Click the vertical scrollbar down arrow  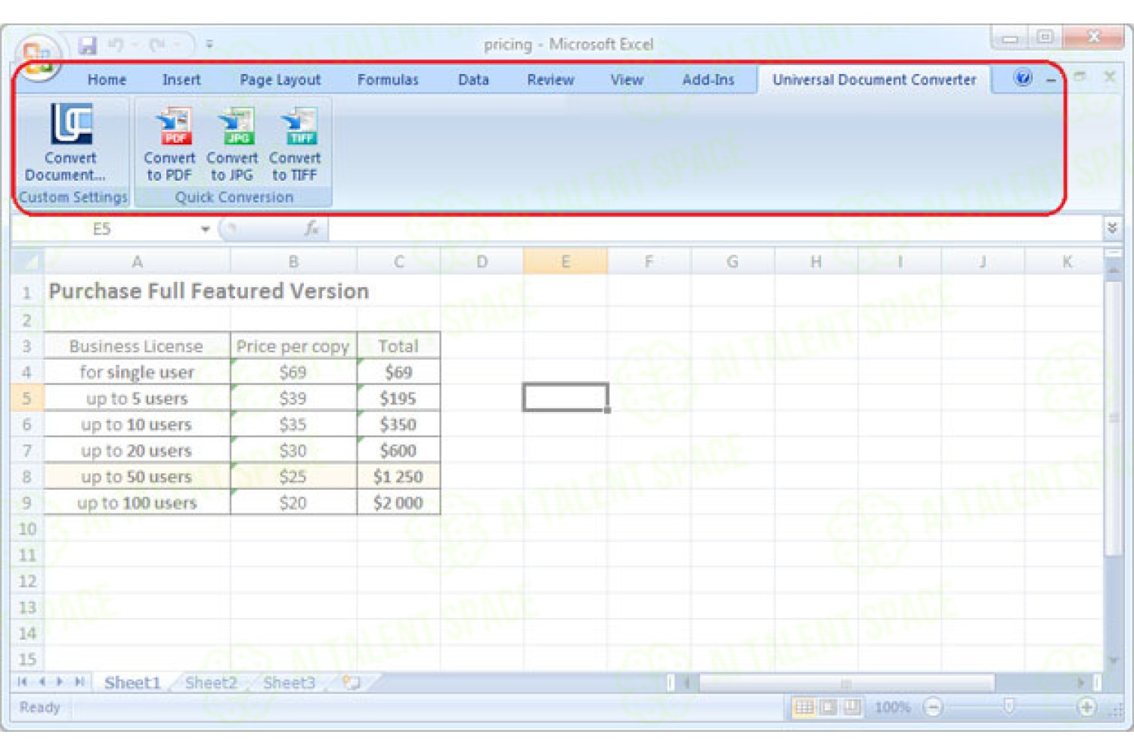click(x=1113, y=661)
